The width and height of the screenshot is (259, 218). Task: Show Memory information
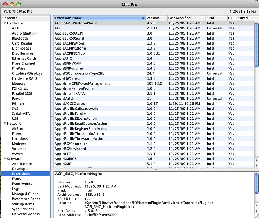(18, 83)
